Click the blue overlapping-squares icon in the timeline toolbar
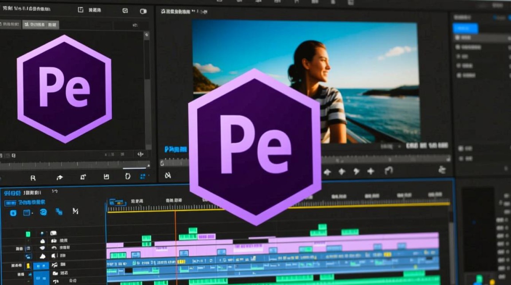The width and height of the screenshot is (511, 285). pos(59,212)
